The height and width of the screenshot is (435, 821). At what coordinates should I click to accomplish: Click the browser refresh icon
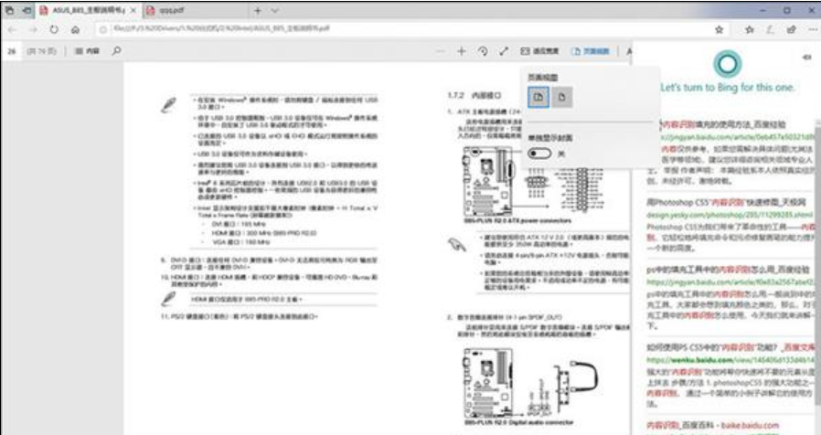54,29
